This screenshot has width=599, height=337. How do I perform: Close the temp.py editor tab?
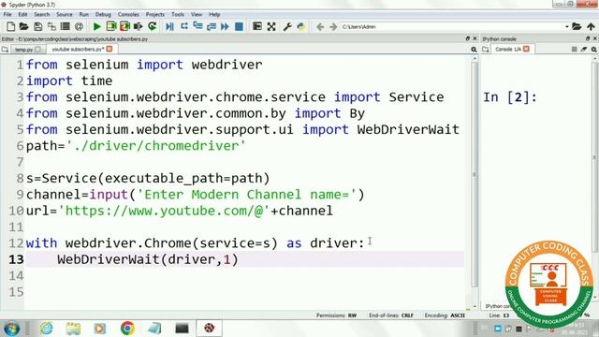(x=37, y=50)
